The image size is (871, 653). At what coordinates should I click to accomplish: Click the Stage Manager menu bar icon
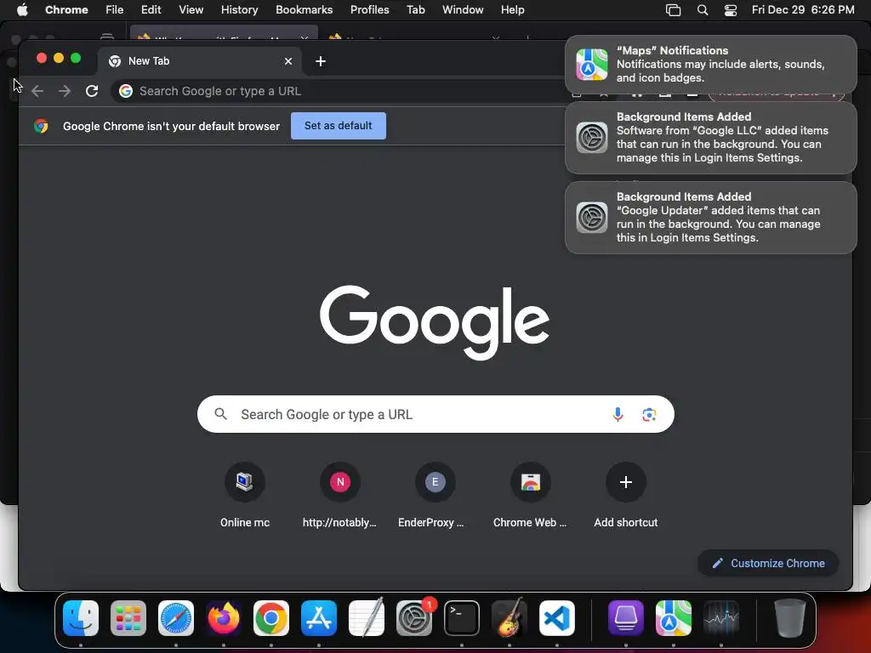coord(674,10)
